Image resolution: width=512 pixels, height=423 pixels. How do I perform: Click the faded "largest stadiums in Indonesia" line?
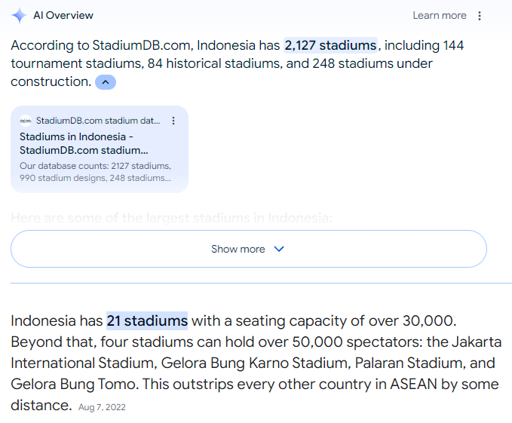coord(171,219)
